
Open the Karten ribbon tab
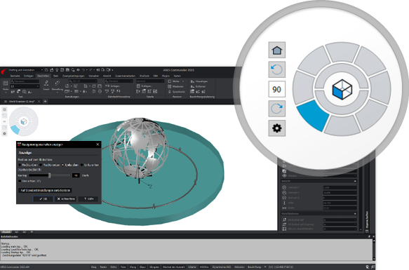click(x=177, y=76)
